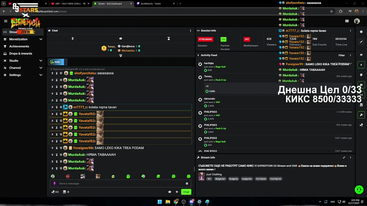Click the sticky note icon in right sidebar
The width and height of the screenshot is (367, 206).
361,75
